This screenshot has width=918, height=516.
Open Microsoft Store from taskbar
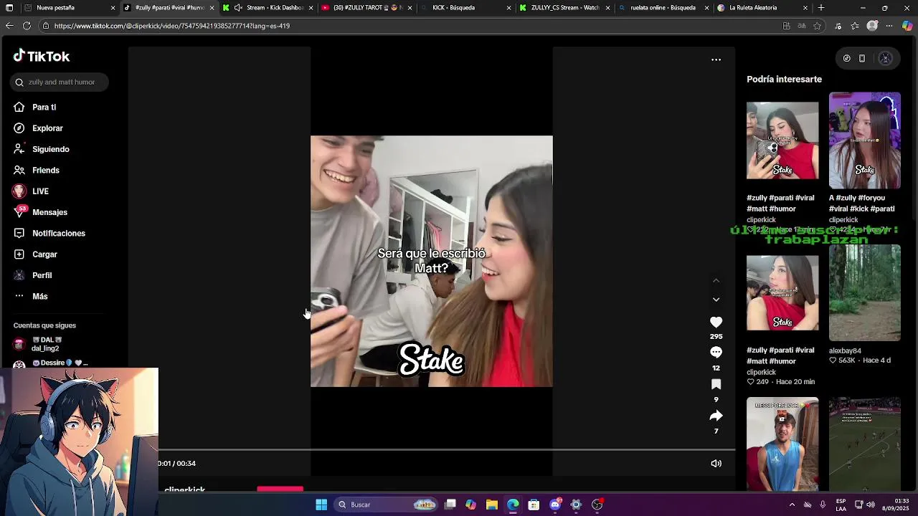pos(534,505)
